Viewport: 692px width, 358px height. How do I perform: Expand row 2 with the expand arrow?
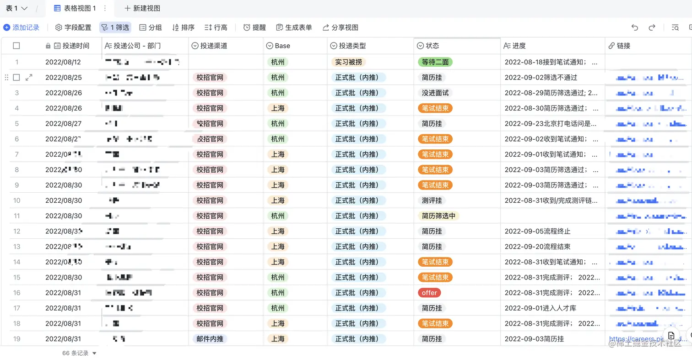(29, 77)
